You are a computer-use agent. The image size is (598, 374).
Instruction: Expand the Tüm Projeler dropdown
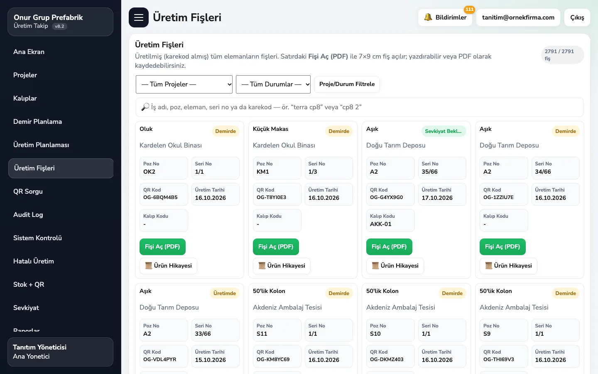point(184,84)
